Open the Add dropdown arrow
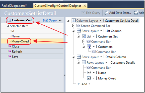 [x=89, y=84]
